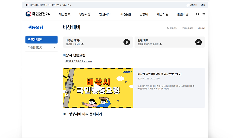Image resolution: width=233 pixels, height=138 pixels.
Task: Open the 민방위 menu
Action: point(144,14)
